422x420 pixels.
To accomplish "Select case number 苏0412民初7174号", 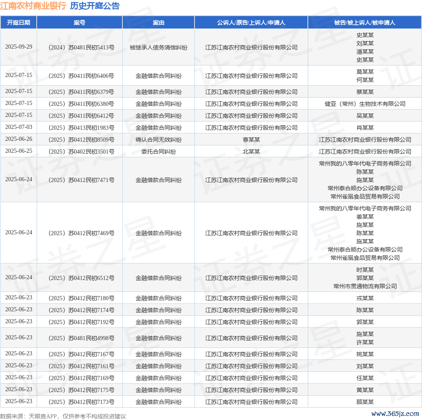I will (x=81, y=310).
